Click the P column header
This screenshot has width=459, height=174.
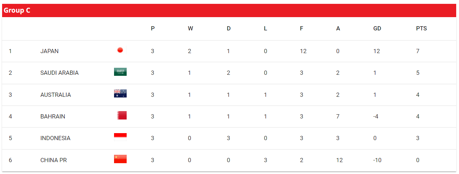(153, 29)
